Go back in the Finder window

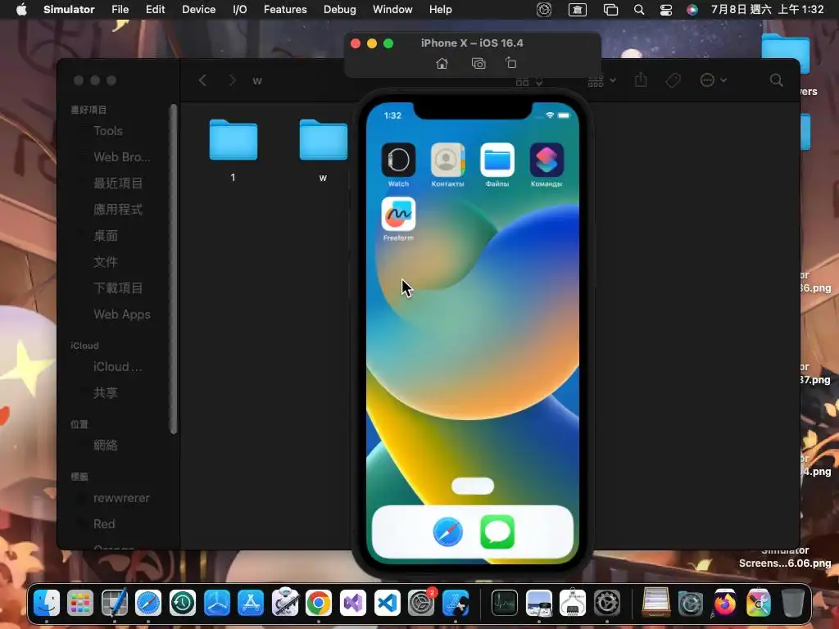coord(202,80)
